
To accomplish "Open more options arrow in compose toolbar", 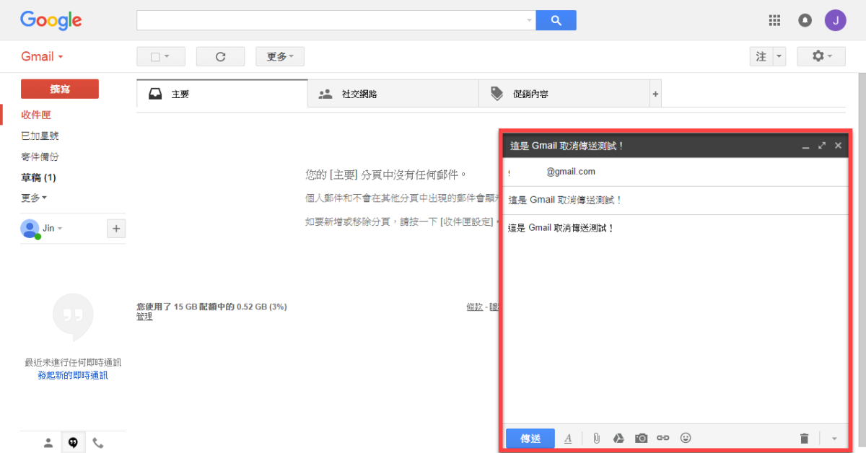I will (x=834, y=438).
